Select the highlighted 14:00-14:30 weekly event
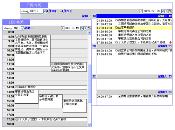The height and width of the screenshot is (130, 175). tap(134, 28)
